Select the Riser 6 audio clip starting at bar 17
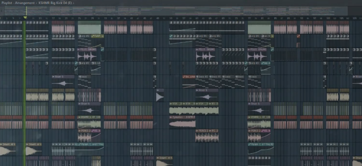 [63, 81]
